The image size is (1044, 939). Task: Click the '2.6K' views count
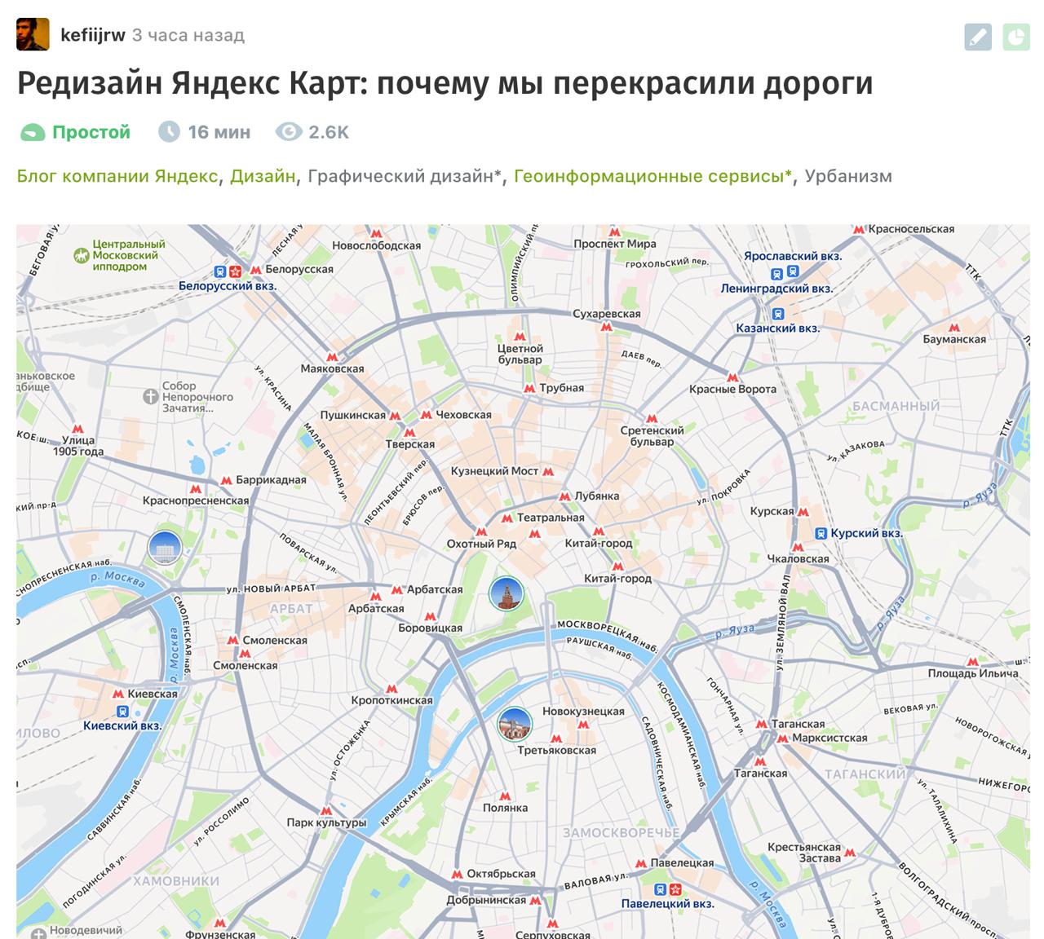coord(329,132)
